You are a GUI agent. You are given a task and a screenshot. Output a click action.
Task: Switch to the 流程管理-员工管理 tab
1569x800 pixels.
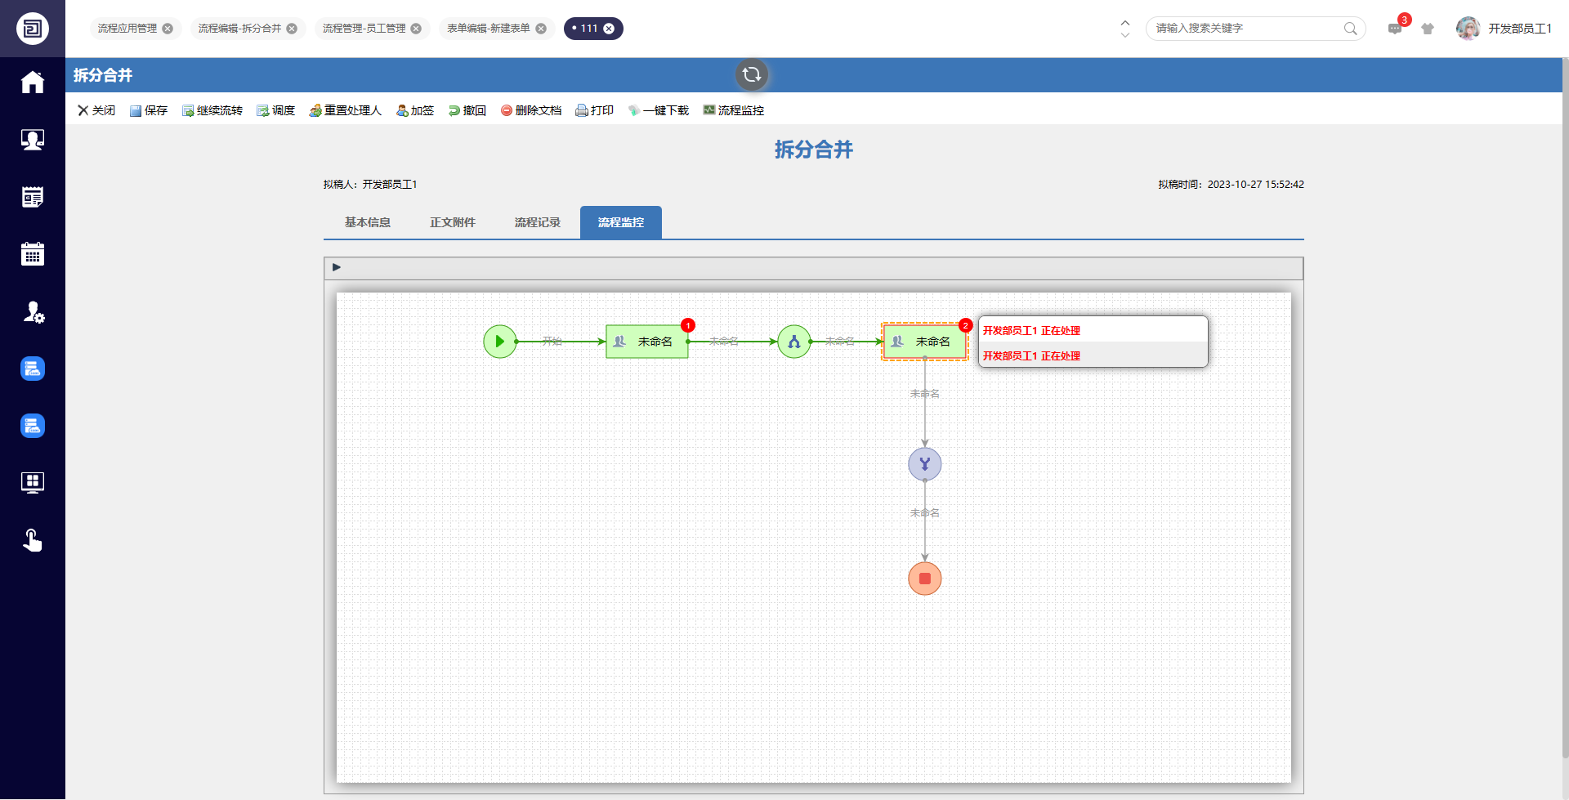pyautogui.click(x=364, y=29)
